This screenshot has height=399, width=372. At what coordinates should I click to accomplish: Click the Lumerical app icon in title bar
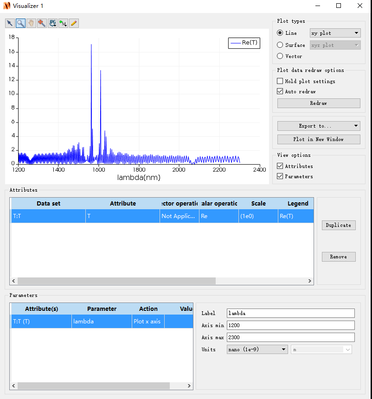tap(6, 6)
